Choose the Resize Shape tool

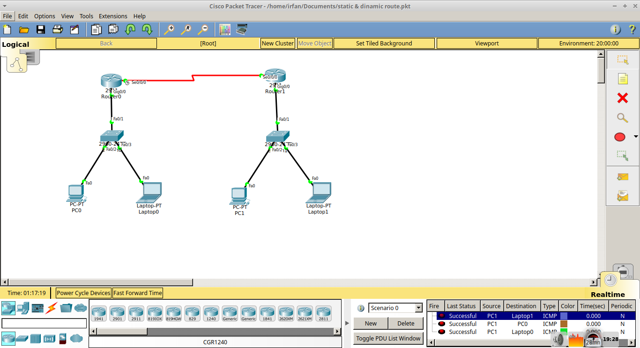tap(622, 156)
